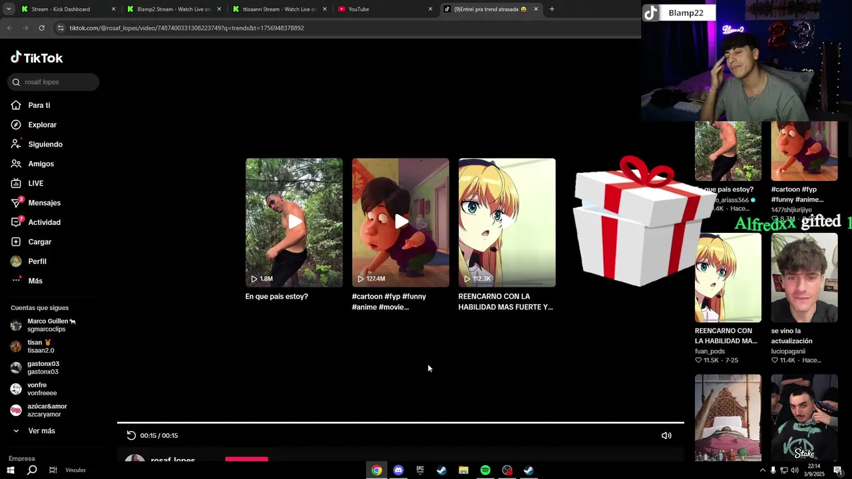Open Discord from taskbar
Screen dimensions: 852x479
pyautogui.click(x=398, y=470)
